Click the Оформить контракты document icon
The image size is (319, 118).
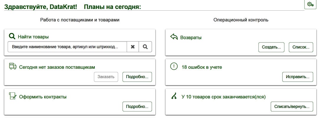pos(13,96)
